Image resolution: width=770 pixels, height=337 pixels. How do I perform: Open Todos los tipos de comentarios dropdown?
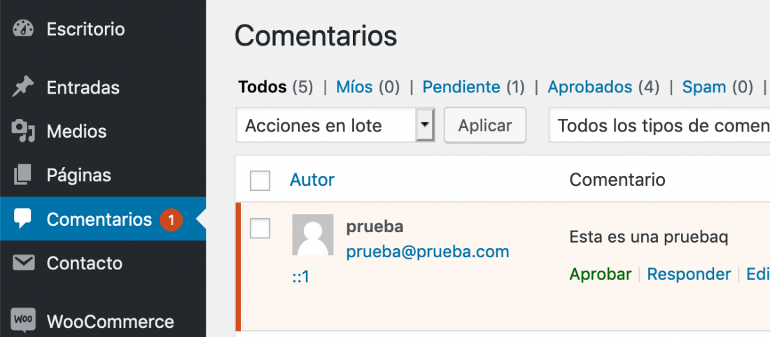point(659,126)
